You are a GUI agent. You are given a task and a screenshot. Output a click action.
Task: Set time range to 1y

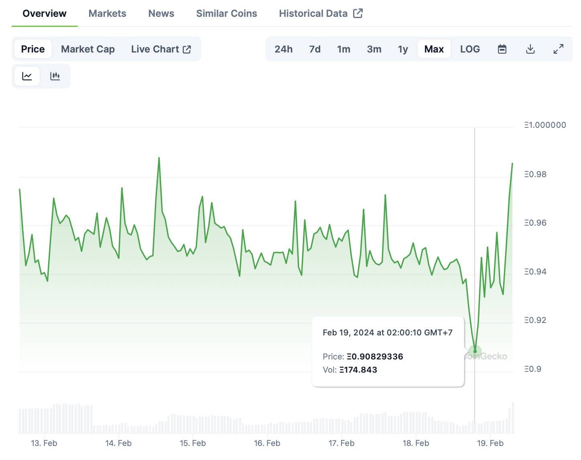(403, 49)
